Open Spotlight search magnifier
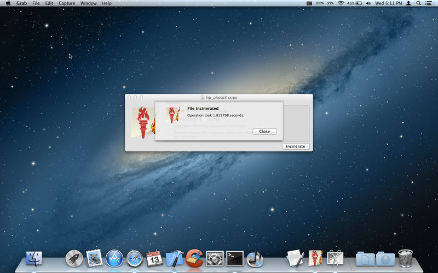 click(x=418, y=3)
